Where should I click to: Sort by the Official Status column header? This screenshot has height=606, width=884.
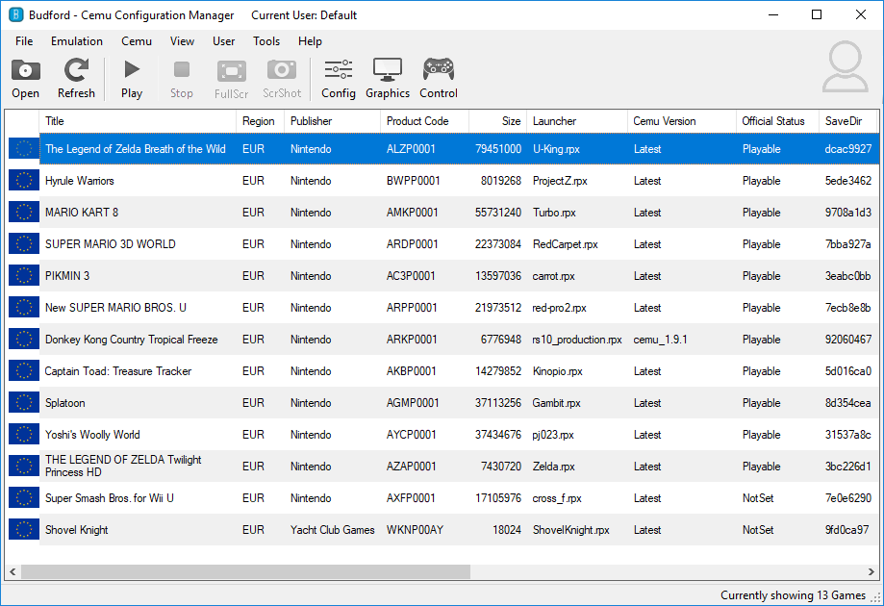[x=777, y=120]
